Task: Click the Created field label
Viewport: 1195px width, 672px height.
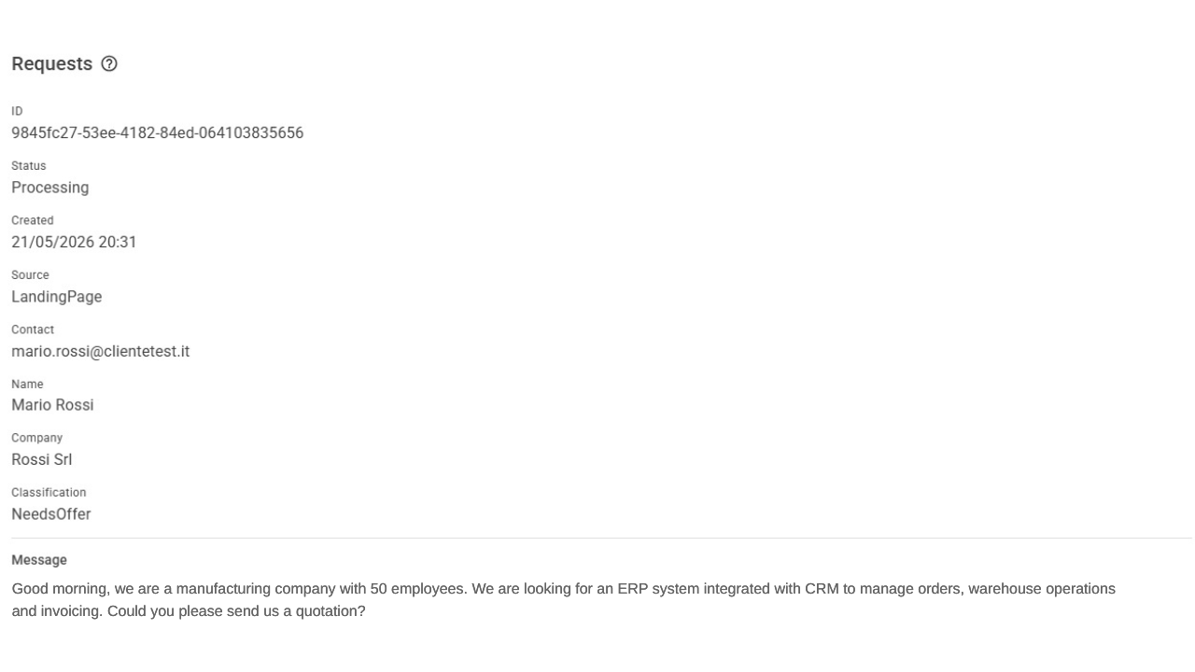Action: 33,220
